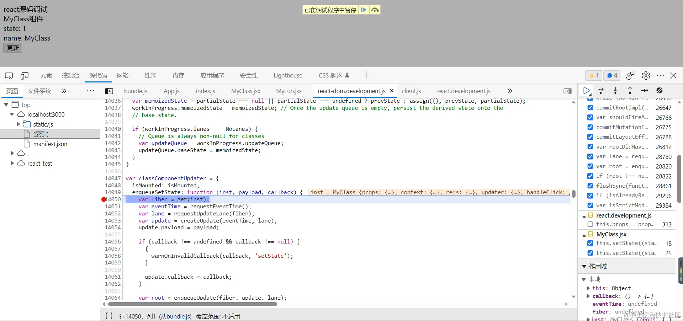The height and width of the screenshot is (321, 683).
Task: Click the breakpoints pane scrollbar thumb
Action: (679, 179)
